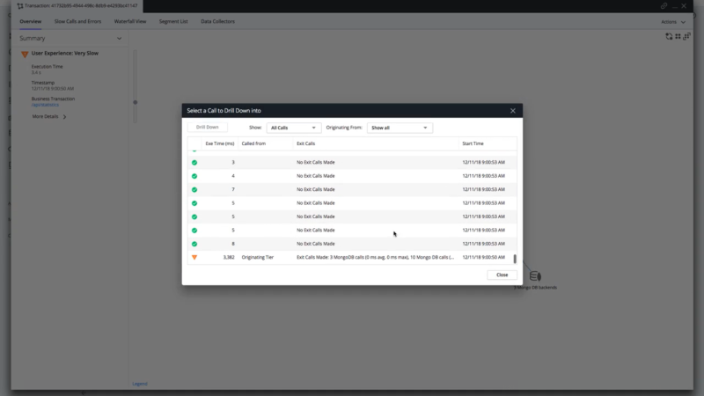Close the drill down dialog with X
This screenshot has width=704, height=396.
513,111
